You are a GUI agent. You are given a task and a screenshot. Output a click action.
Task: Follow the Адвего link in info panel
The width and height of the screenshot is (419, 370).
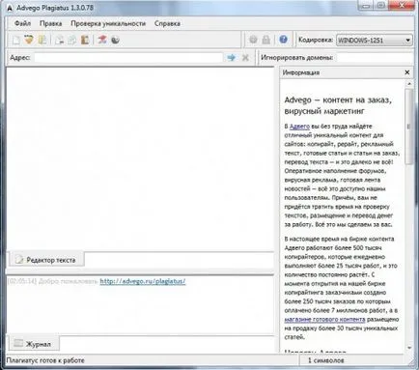click(x=299, y=127)
